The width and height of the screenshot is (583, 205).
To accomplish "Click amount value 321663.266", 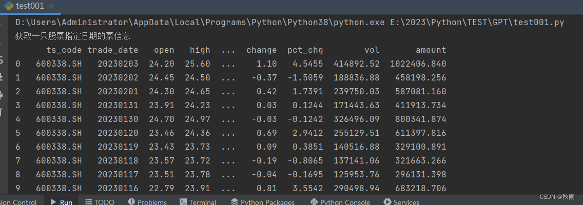I will [x=420, y=160].
